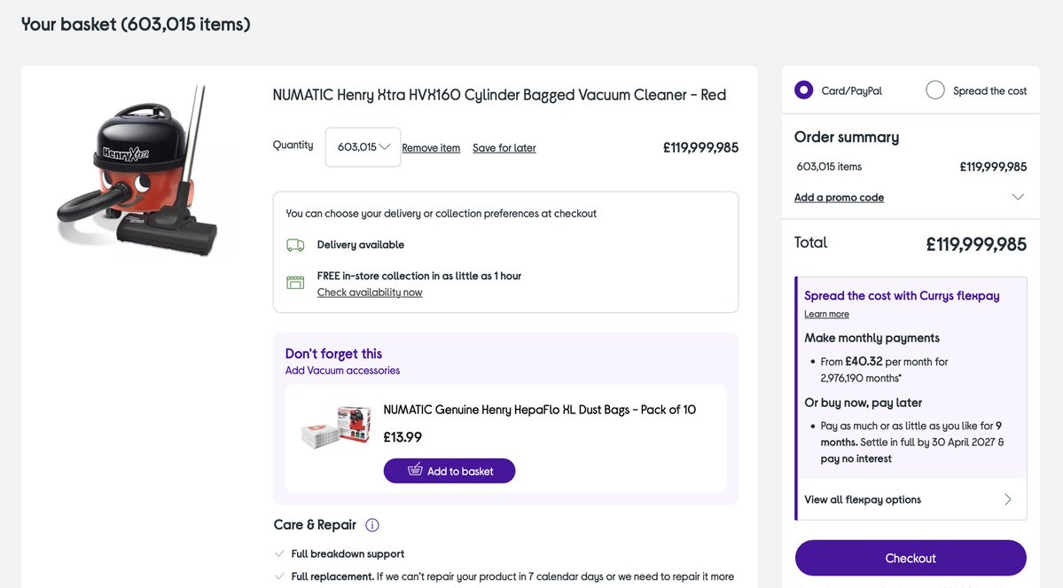
Task: Click the Total label in order summary
Action: [x=811, y=243]
